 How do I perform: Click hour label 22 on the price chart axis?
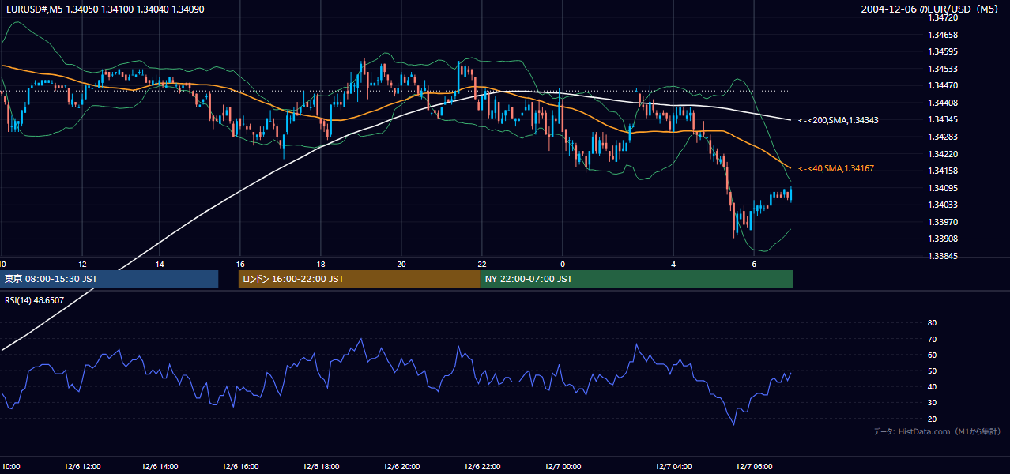[x=482, y=264]
